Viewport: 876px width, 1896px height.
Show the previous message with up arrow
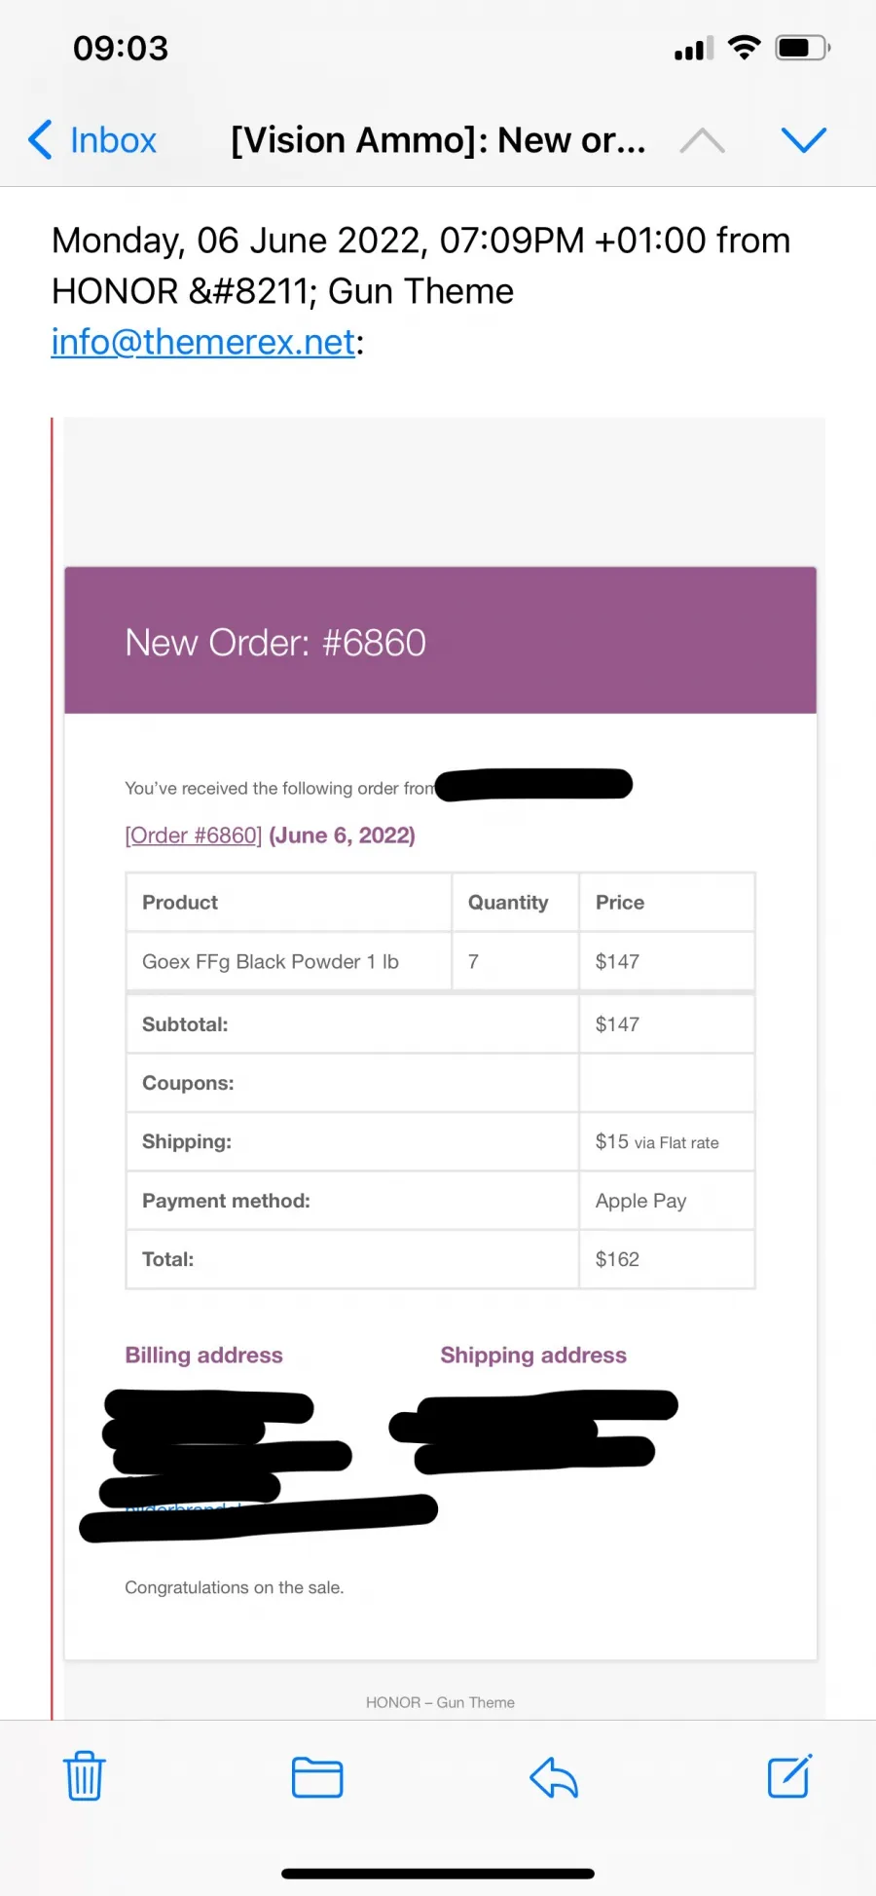[x=702, y=141]
